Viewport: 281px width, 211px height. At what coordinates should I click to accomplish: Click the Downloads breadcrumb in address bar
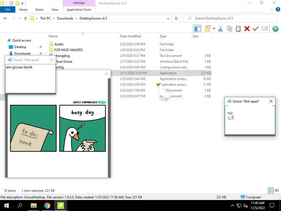pos(65,18)
